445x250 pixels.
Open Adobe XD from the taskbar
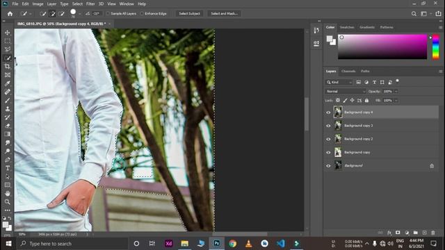pyautogui.click(x=168, y=244)
